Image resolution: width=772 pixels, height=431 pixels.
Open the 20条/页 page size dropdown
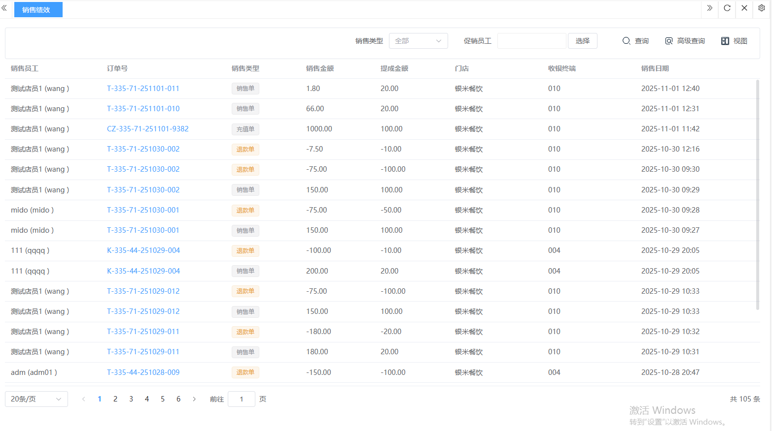click(36, 399)
